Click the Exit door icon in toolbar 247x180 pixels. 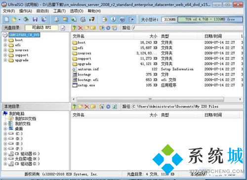131,20
